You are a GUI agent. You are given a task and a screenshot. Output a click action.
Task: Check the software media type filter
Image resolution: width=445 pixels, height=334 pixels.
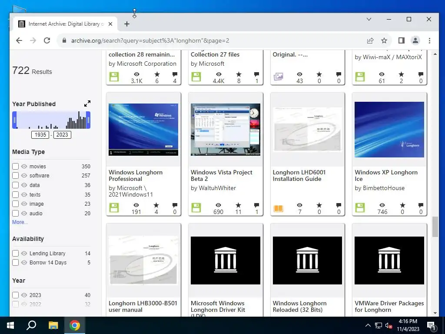[x=15, y=176]
